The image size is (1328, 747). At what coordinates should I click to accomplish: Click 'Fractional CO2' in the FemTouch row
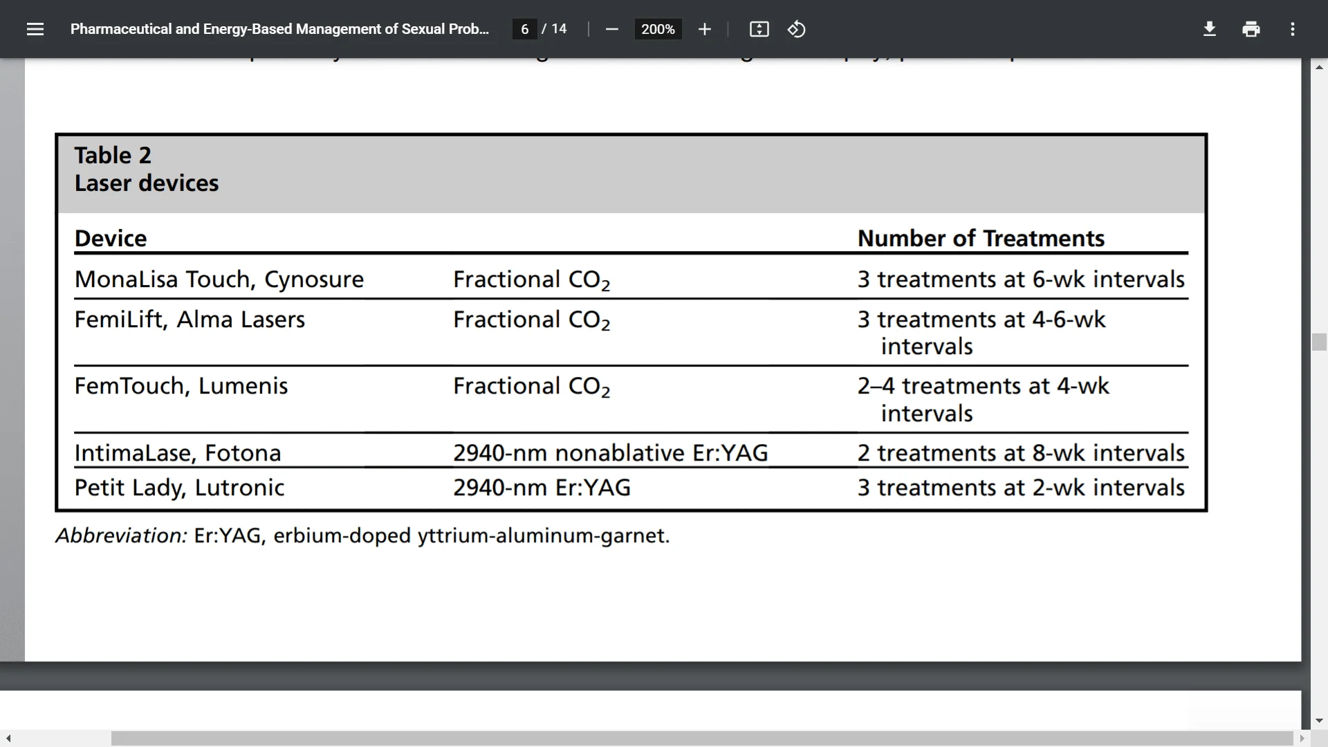[532, 387]
